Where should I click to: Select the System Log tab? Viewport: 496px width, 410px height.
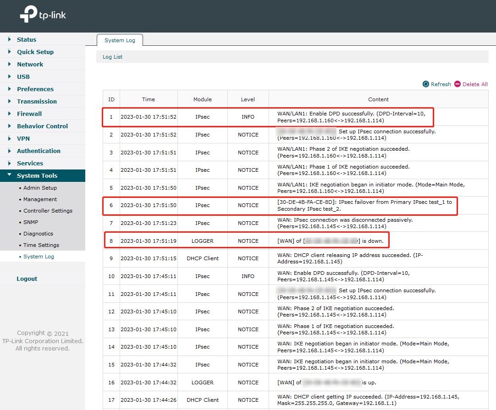click(x=120, y=40)
